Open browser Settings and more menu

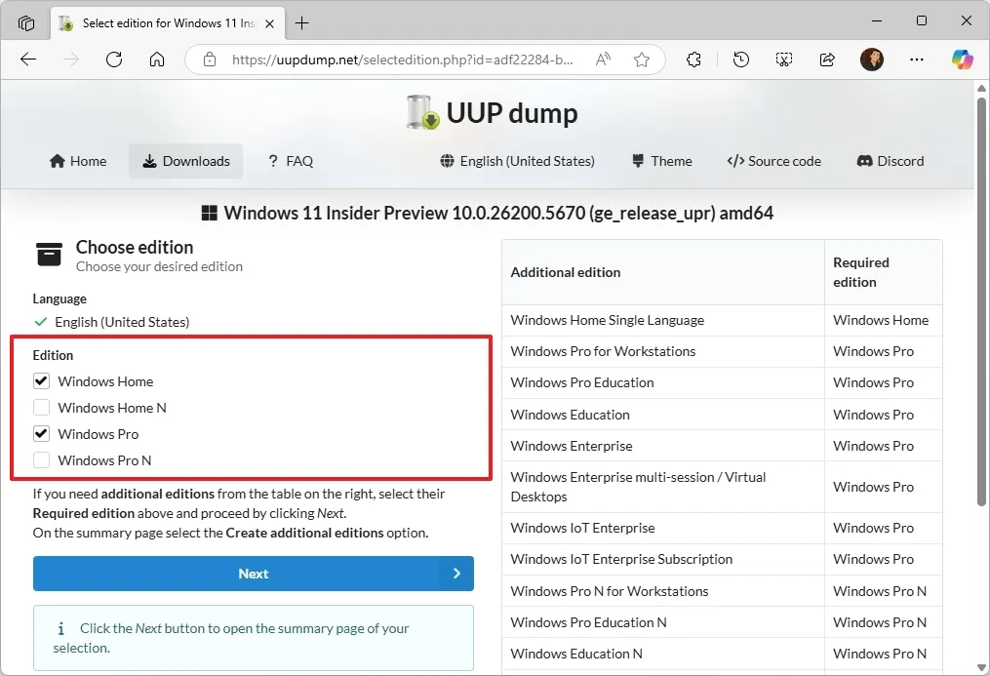(x=917, y=60)
